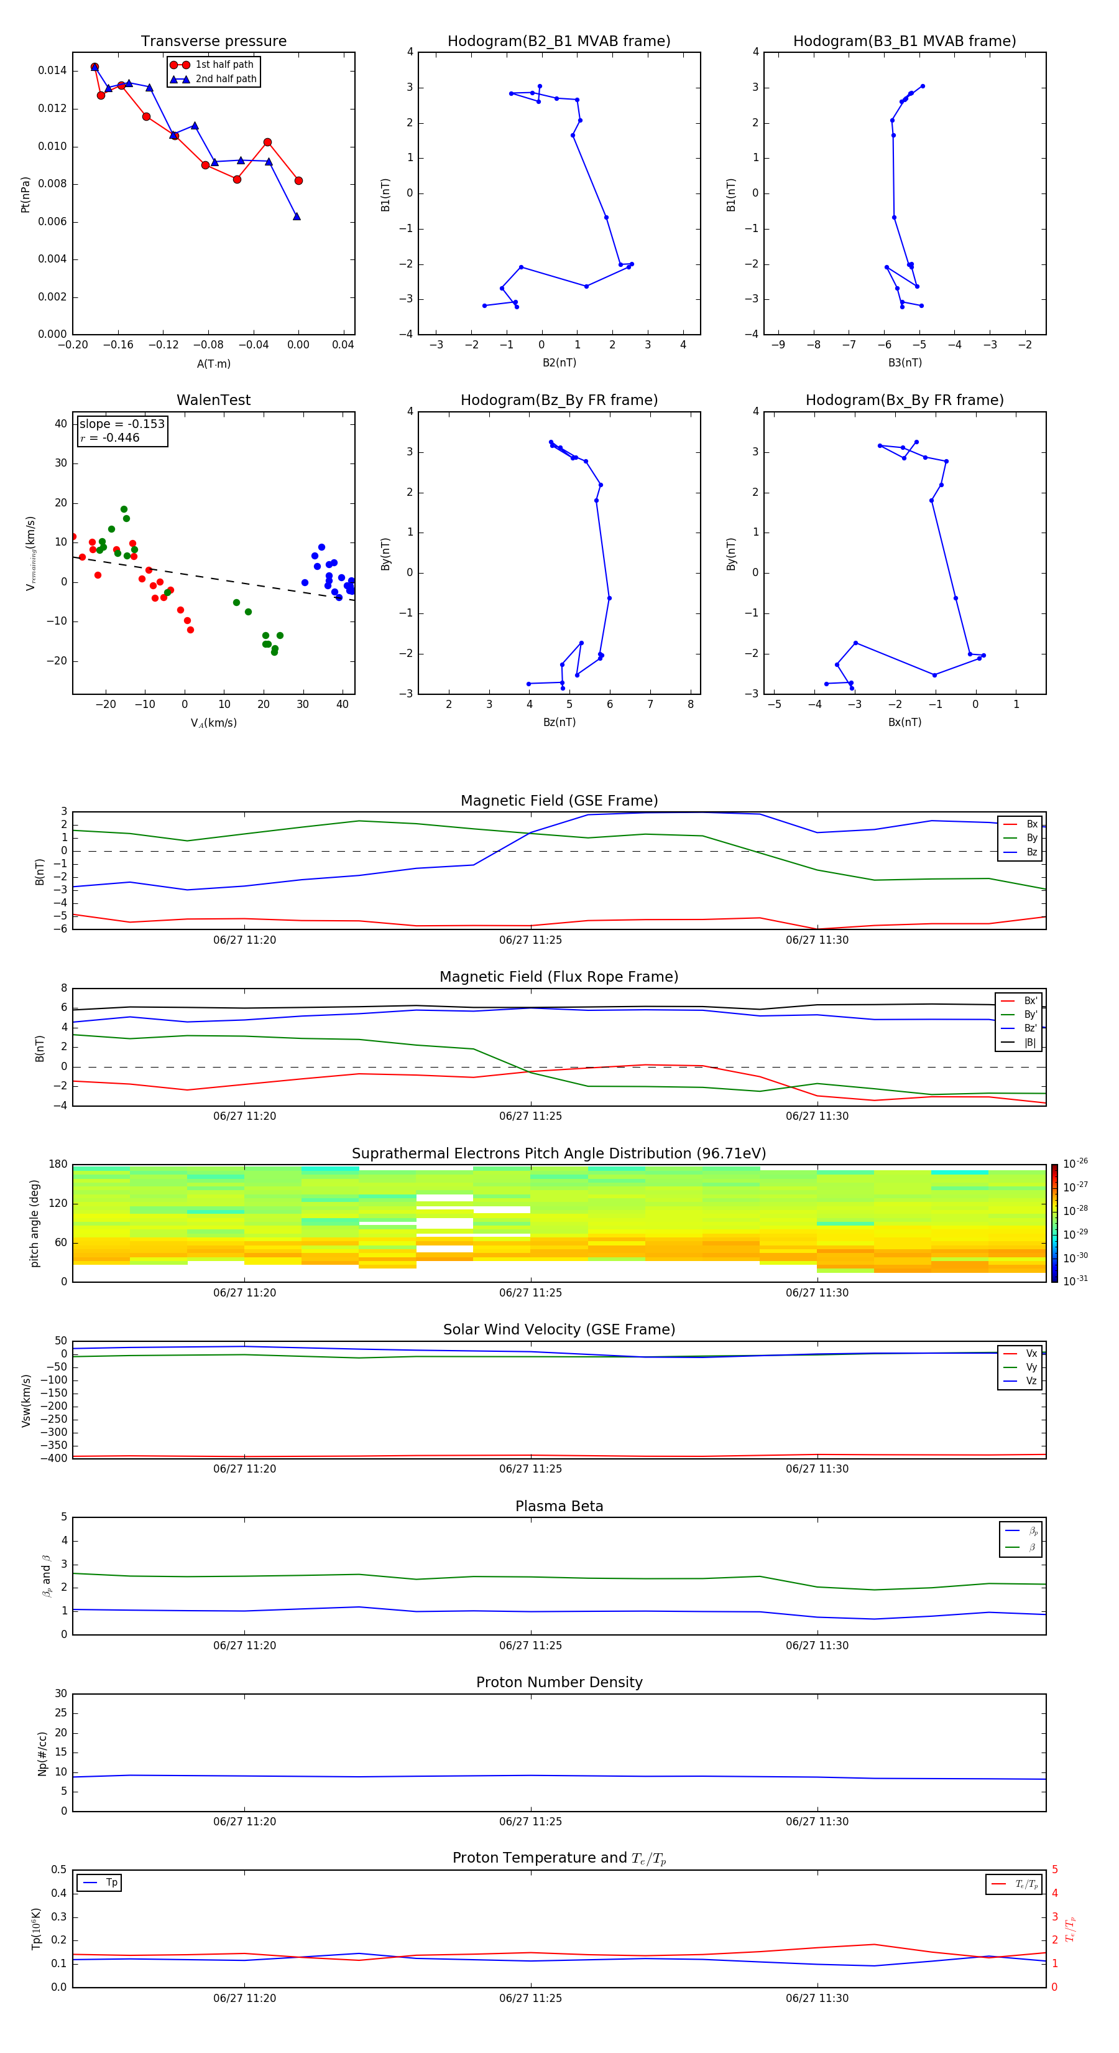Screen dimensions: 1119x2053
Task: Click 'Bz' in the GSE magnetic field legend
Action: click(1021, 852)
